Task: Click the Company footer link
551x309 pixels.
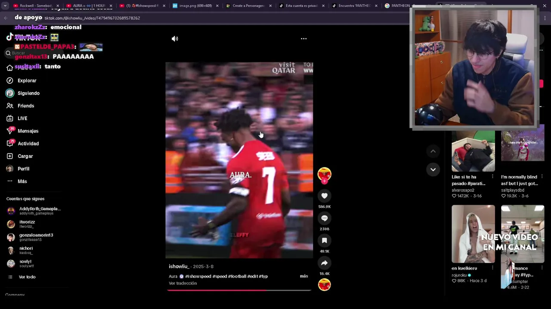Action: point(15,295)
